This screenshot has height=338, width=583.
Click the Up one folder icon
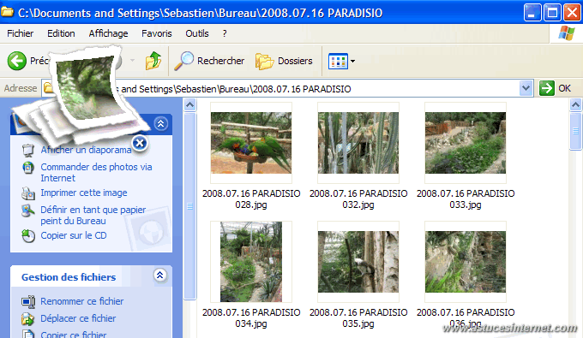153,61
